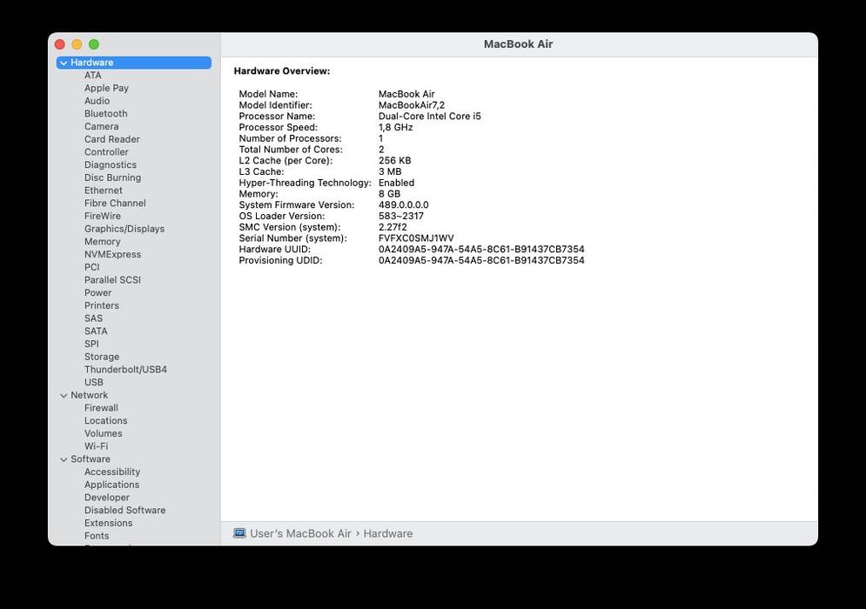Select the Hardware category label
The width and height of the screenshot is (866, 609).
click(91, 63)
